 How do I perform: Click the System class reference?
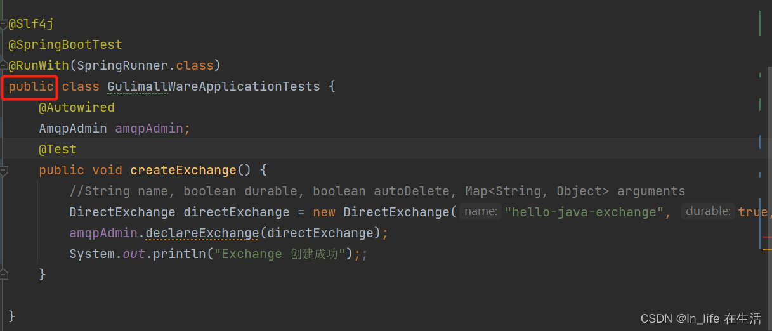point(92,254)
